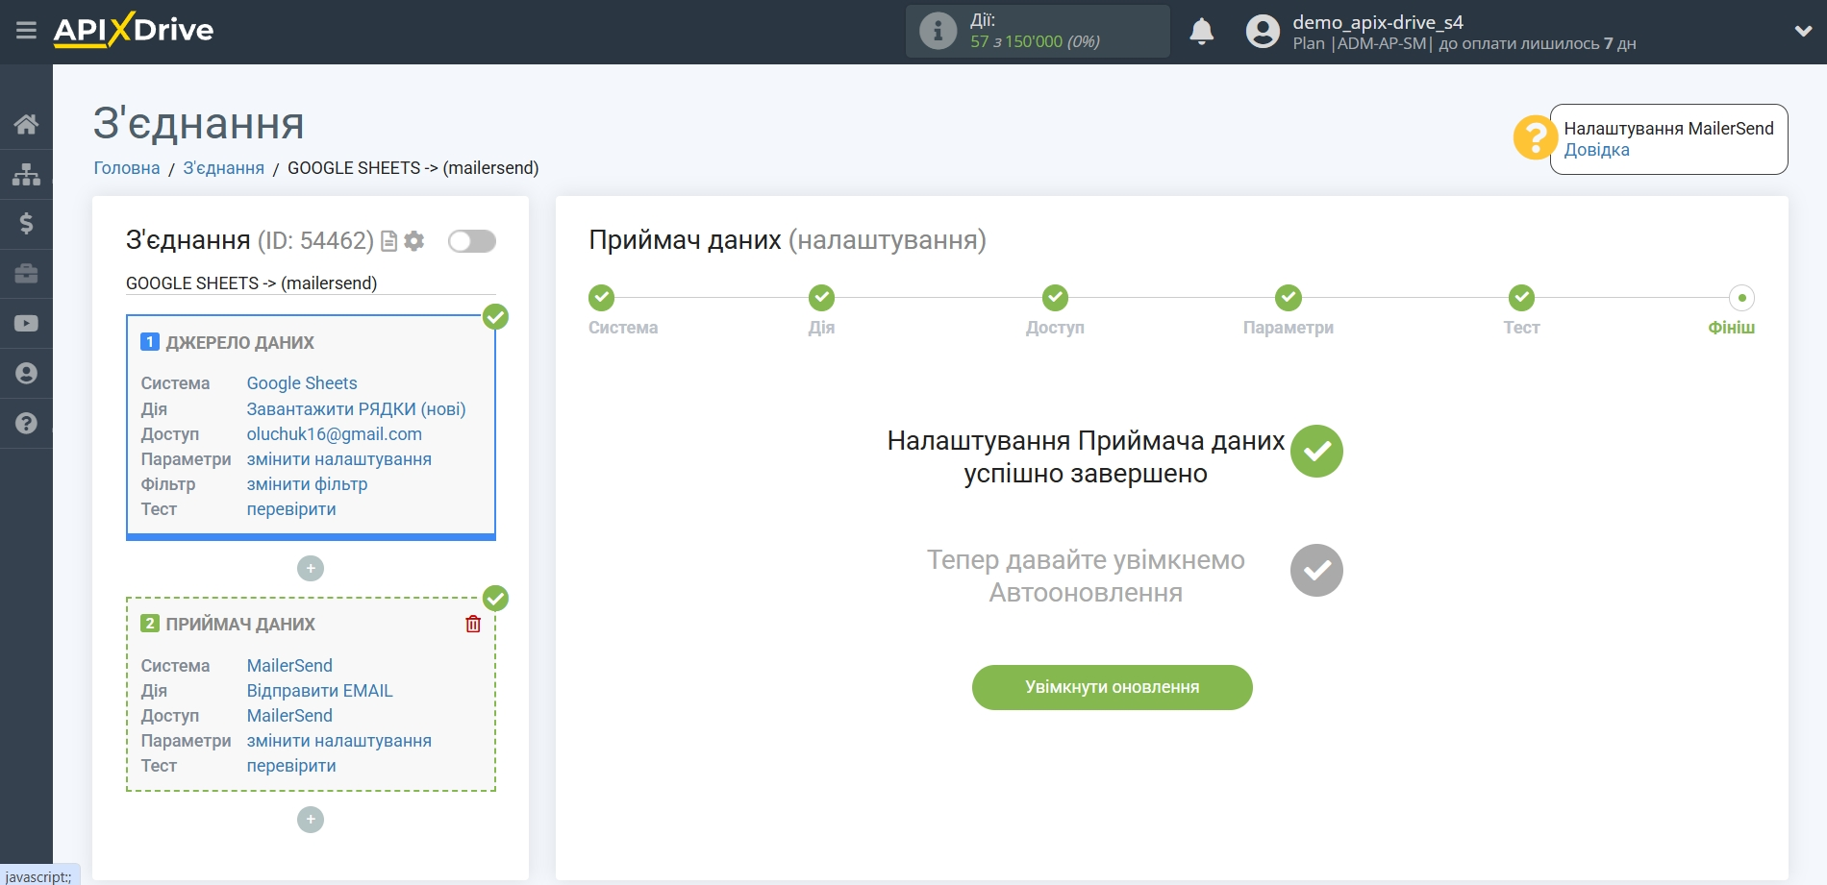Open the notifications bell
Screen dimensions: 1827x885
coord(1201,32)
